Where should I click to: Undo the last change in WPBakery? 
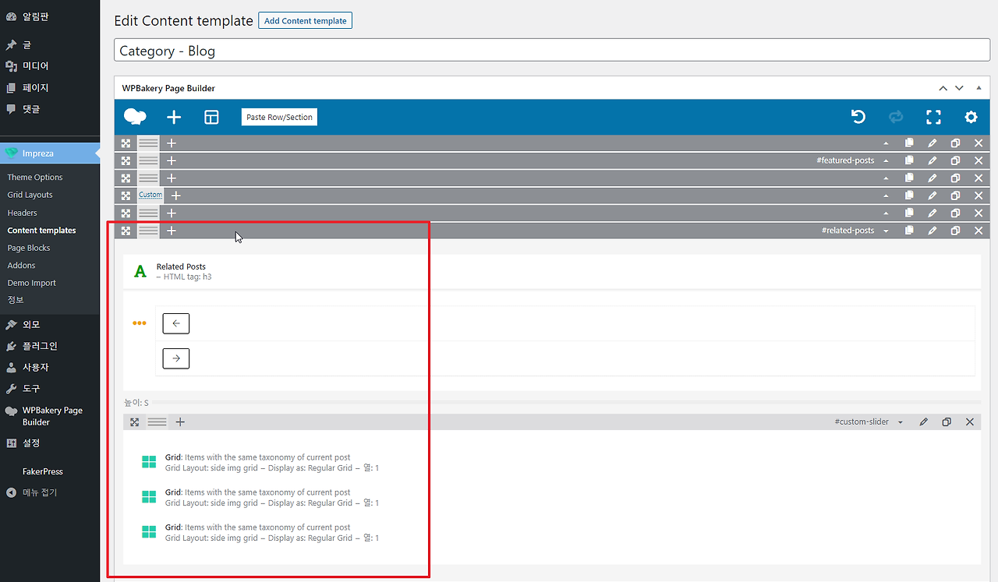click(858, 117)
